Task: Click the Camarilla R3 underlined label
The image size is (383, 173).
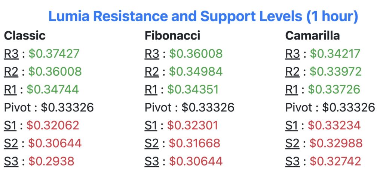Action: tap(292, 54)
